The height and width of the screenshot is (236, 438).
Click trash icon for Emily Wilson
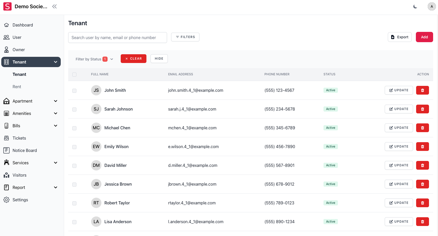(422, 147)
